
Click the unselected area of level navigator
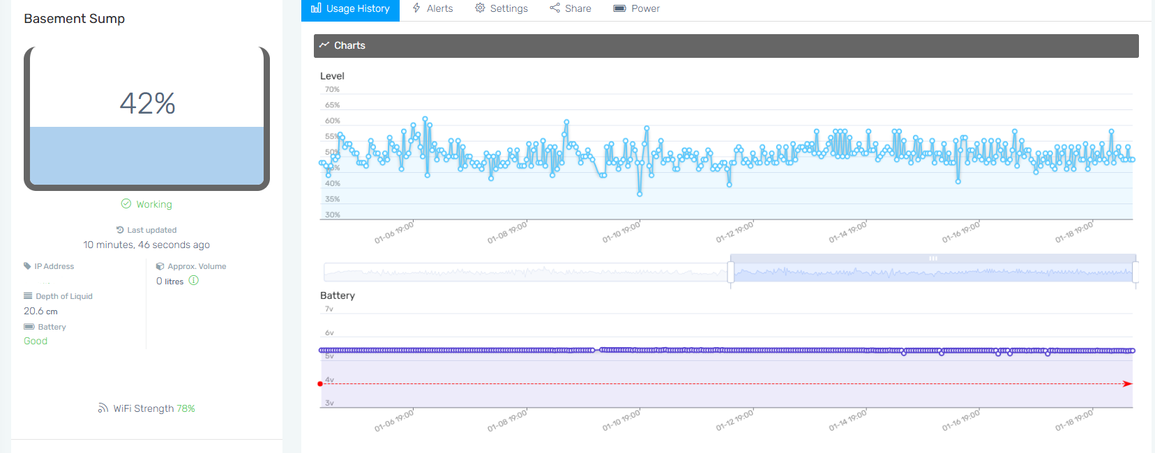point(527,272)
